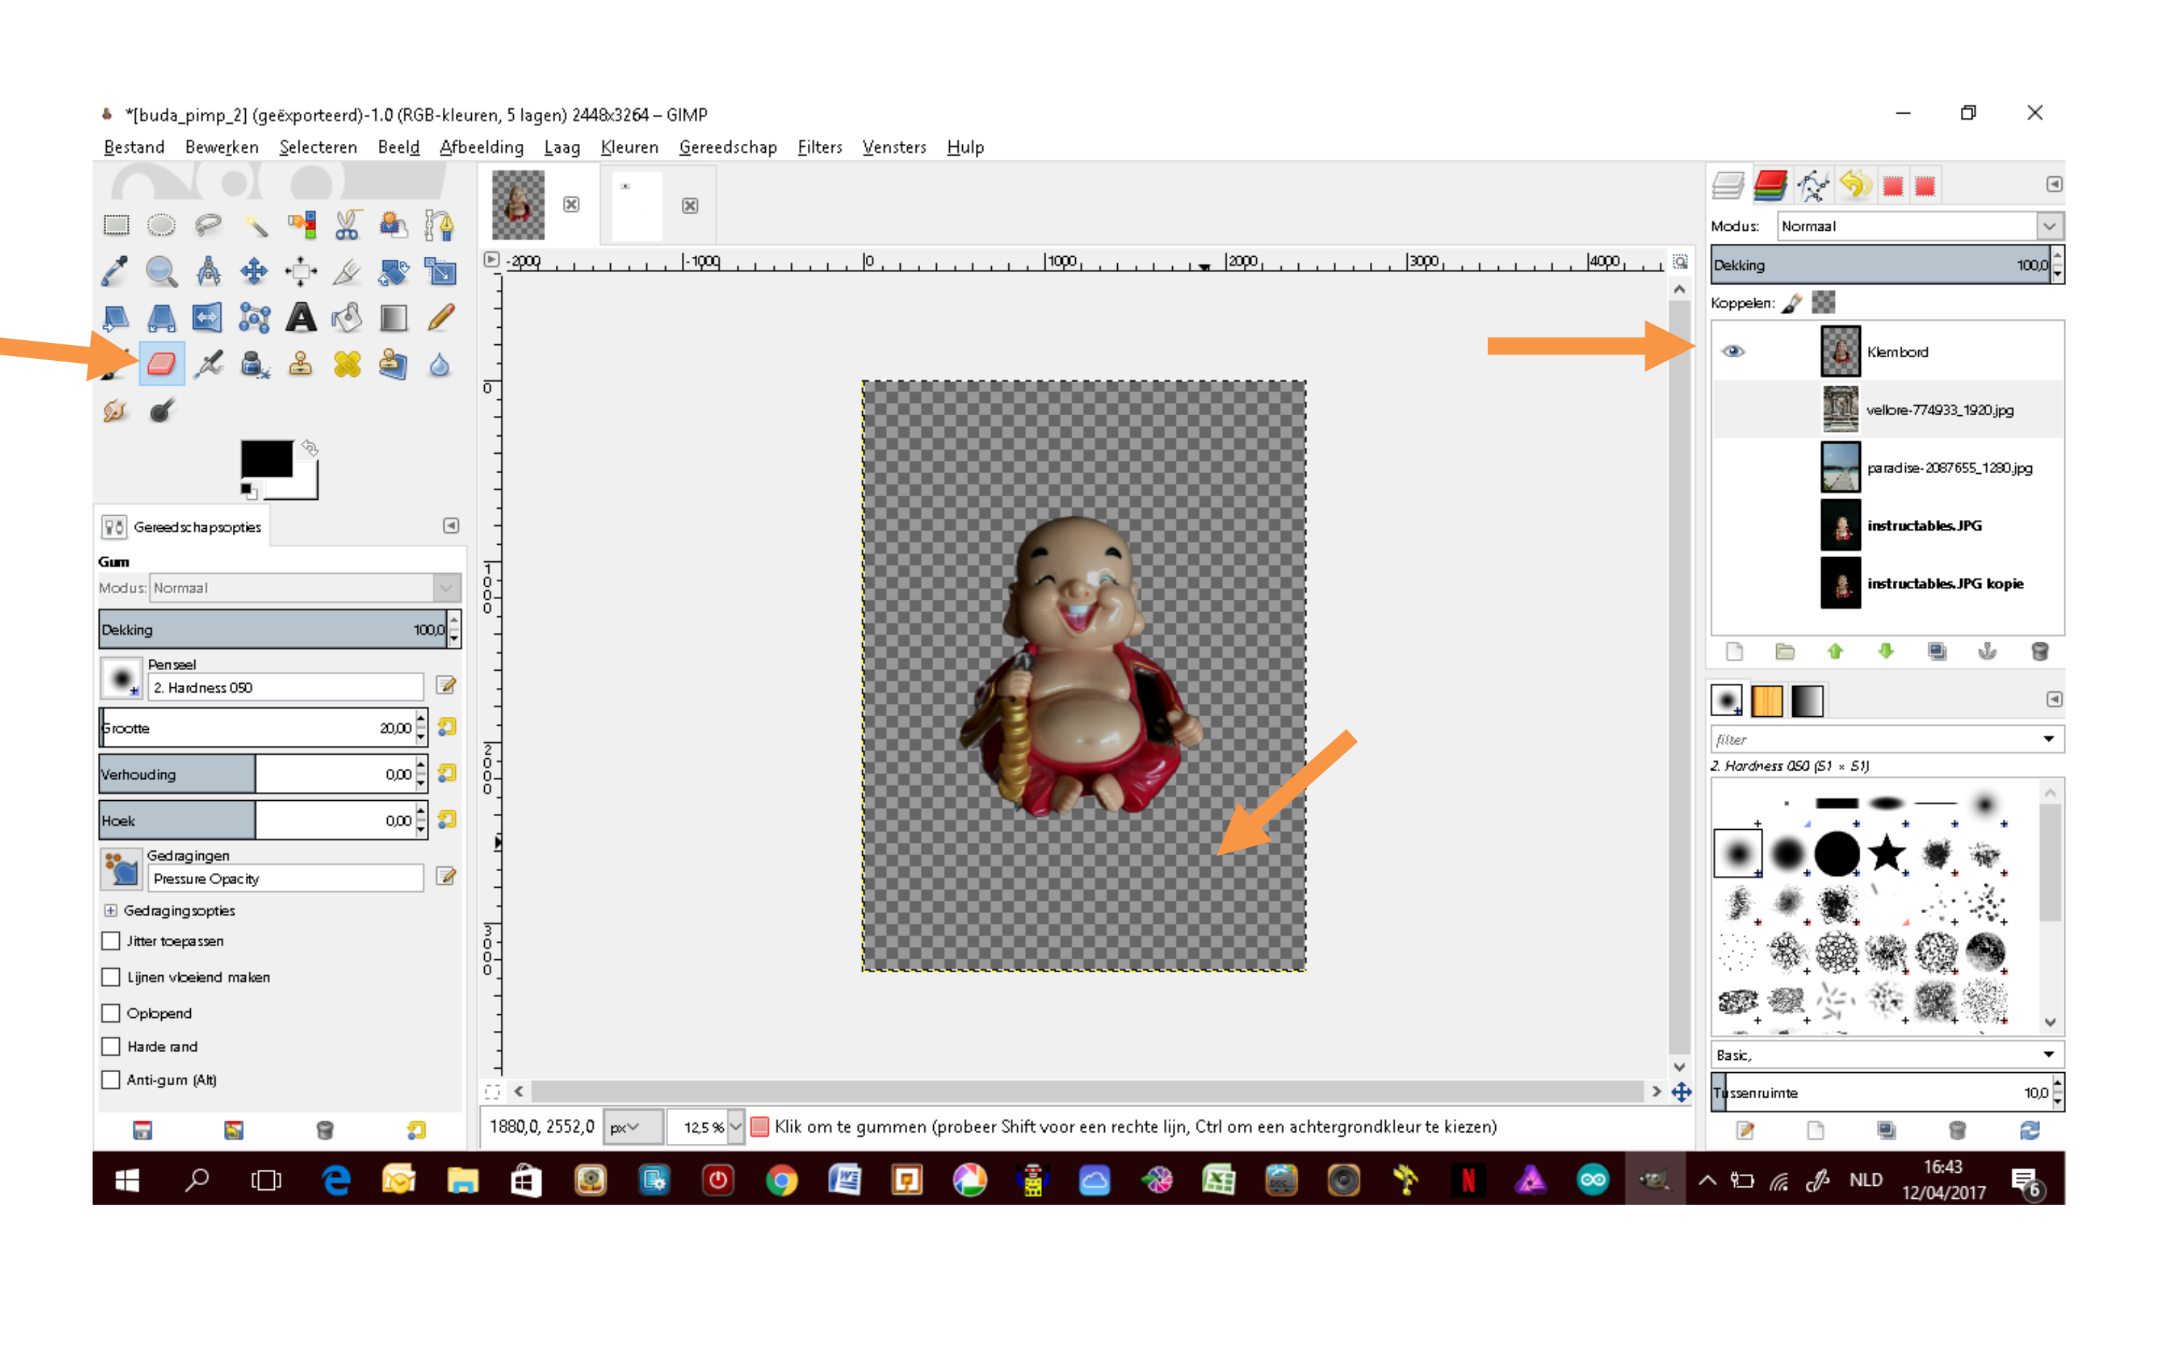This screenshot has height=1349, width=2184.
Task: Open the brush filter dropdown
Action: click(x=2048, y=739)
